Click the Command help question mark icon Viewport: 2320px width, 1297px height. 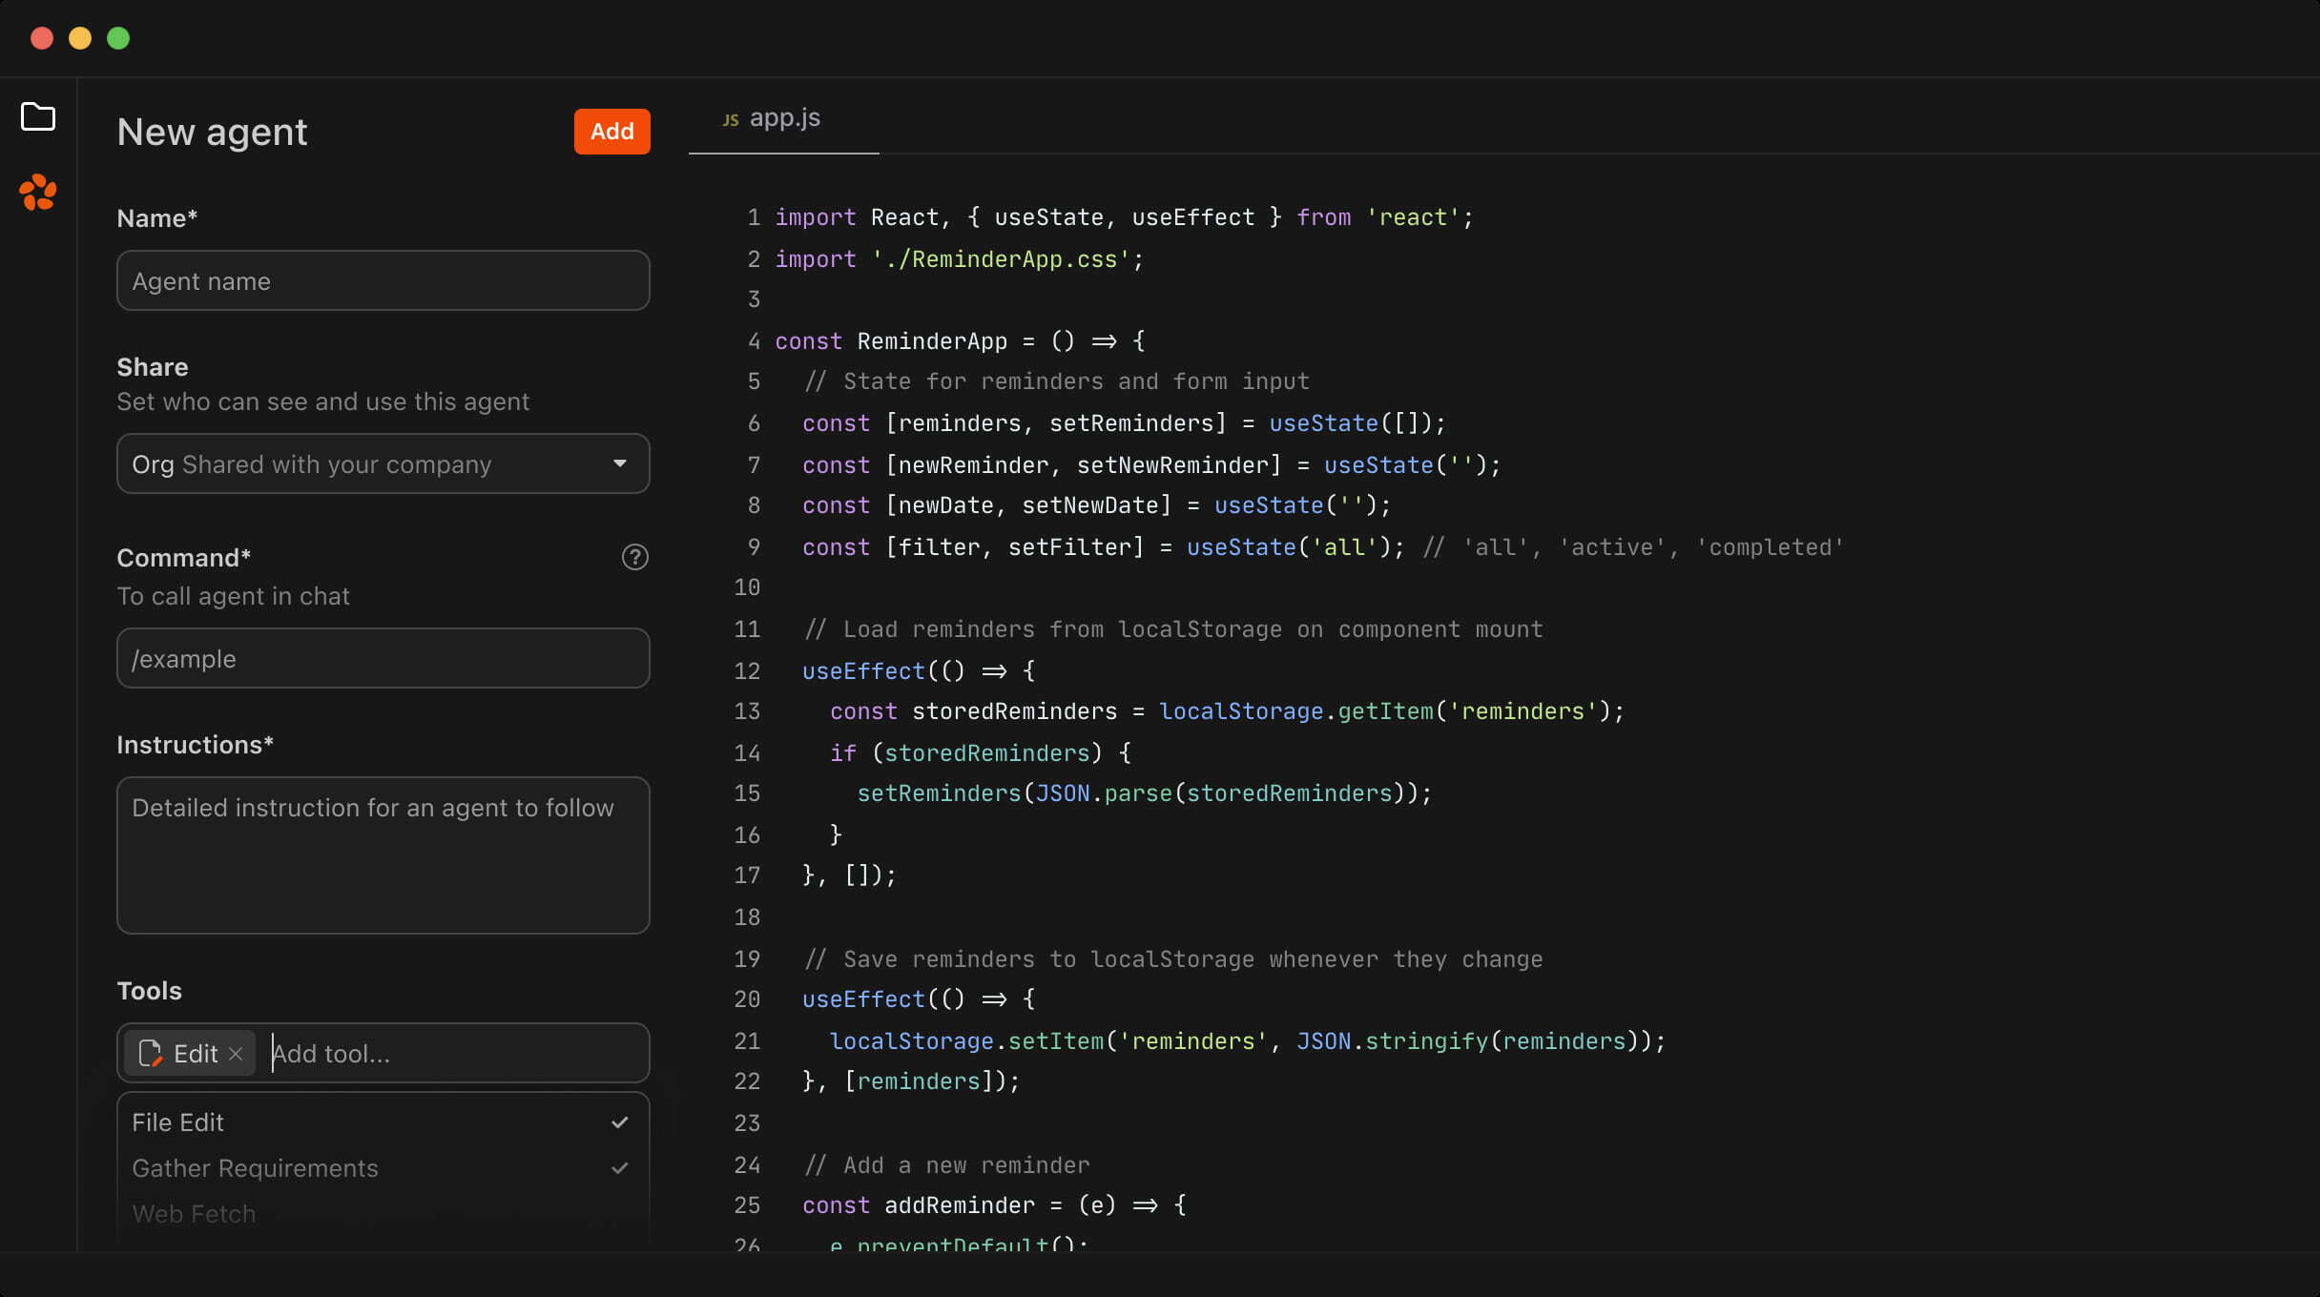point(634,557)
